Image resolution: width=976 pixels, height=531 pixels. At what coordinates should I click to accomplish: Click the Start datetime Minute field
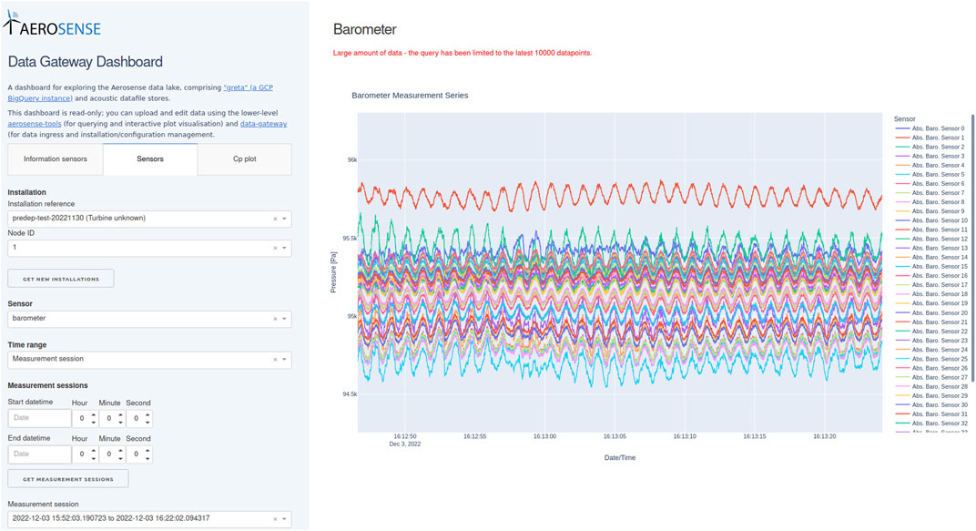click(x=112, y=418)
